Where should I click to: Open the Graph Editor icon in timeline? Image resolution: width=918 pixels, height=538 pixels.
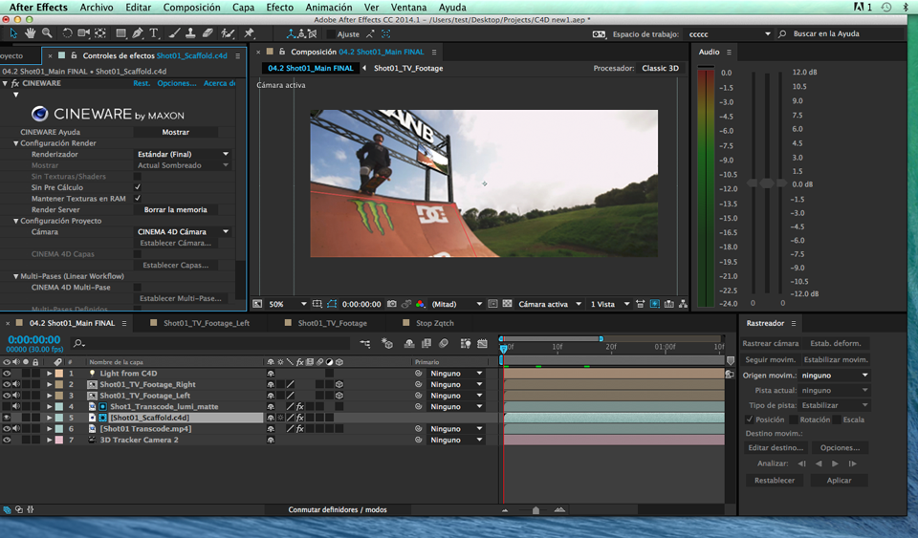pos(482,344)
